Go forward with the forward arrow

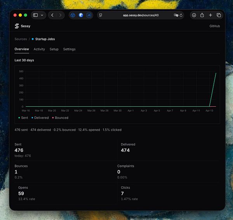pyautogui.click(x=60, y=15)
